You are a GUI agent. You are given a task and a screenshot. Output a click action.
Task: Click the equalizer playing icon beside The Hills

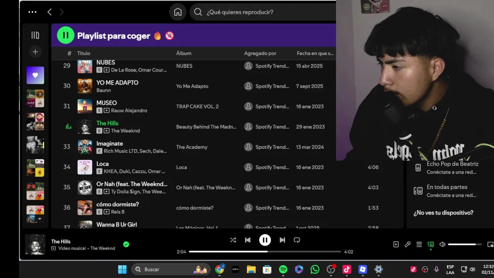(x=68, y=127)
